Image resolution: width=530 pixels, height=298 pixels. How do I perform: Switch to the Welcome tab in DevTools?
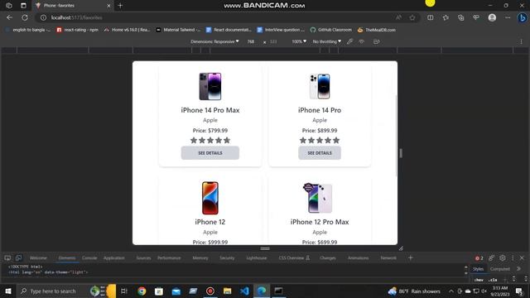pyautogui.click(x=38, y=257)
